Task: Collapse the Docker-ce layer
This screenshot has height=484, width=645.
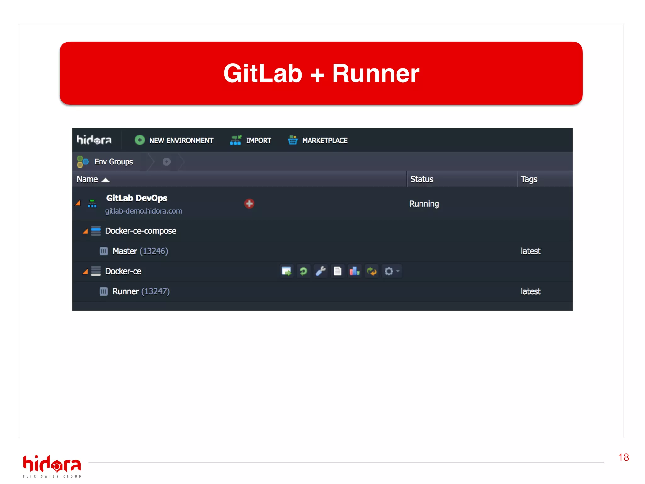Action: (85, 272)
